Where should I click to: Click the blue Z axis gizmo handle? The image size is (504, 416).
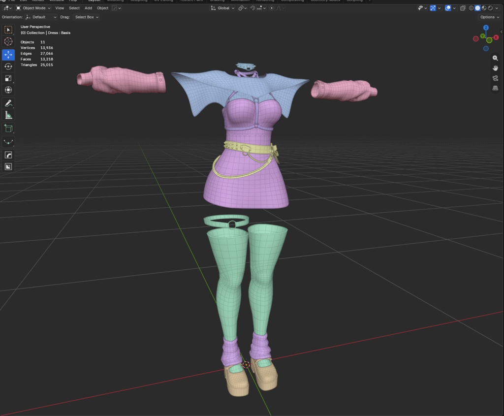pyautogui.click(x=486, y=28)
